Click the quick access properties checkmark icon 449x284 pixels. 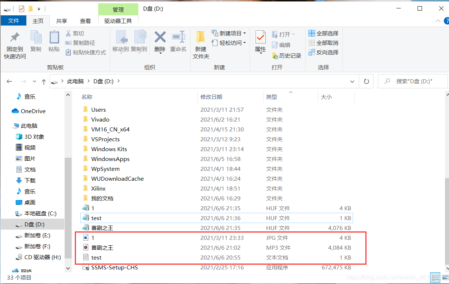pyautogui.click(x=21, y=8)
